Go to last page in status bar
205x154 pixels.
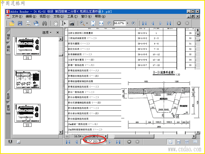coord(118,142)
